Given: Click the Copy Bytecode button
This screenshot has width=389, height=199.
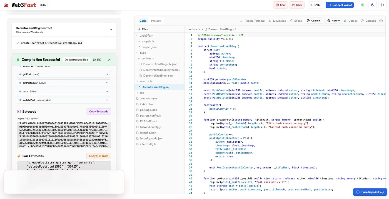Looking at the screenshot, I should [x=99, y=111].
